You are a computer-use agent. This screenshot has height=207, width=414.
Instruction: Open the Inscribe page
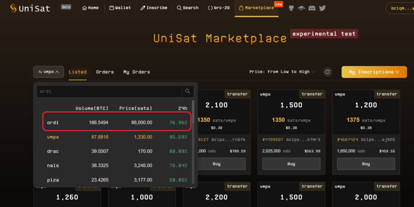click(154, 8)
